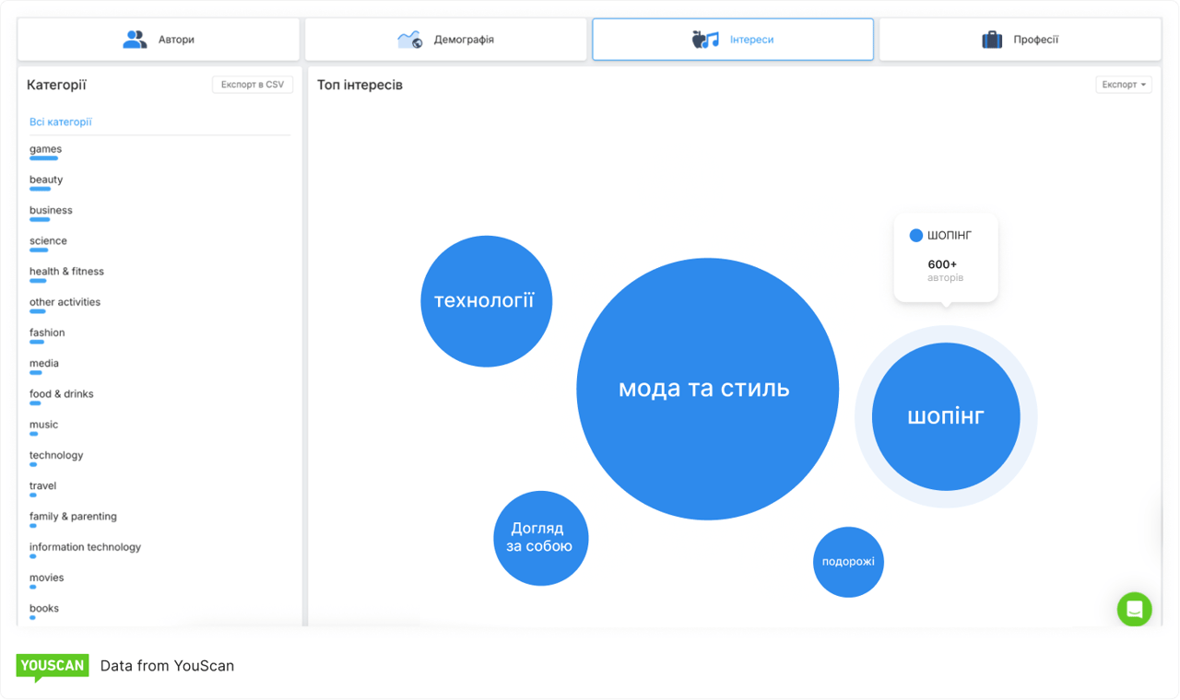Click the подорожі bubble
This screenshot has height=700, width=1180.
[x=848, y=562]
